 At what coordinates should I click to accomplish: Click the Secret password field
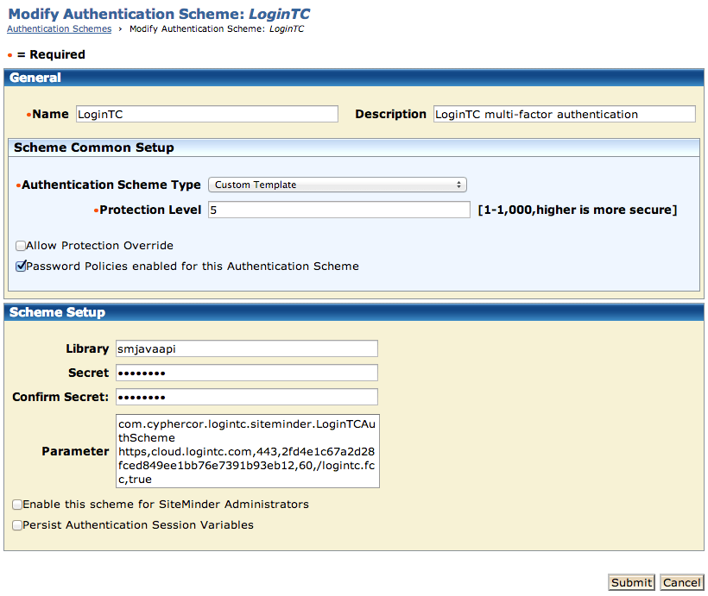[247, 373]
